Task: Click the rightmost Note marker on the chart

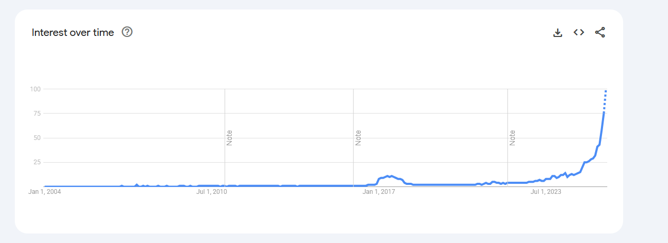Action: [512, 138]
